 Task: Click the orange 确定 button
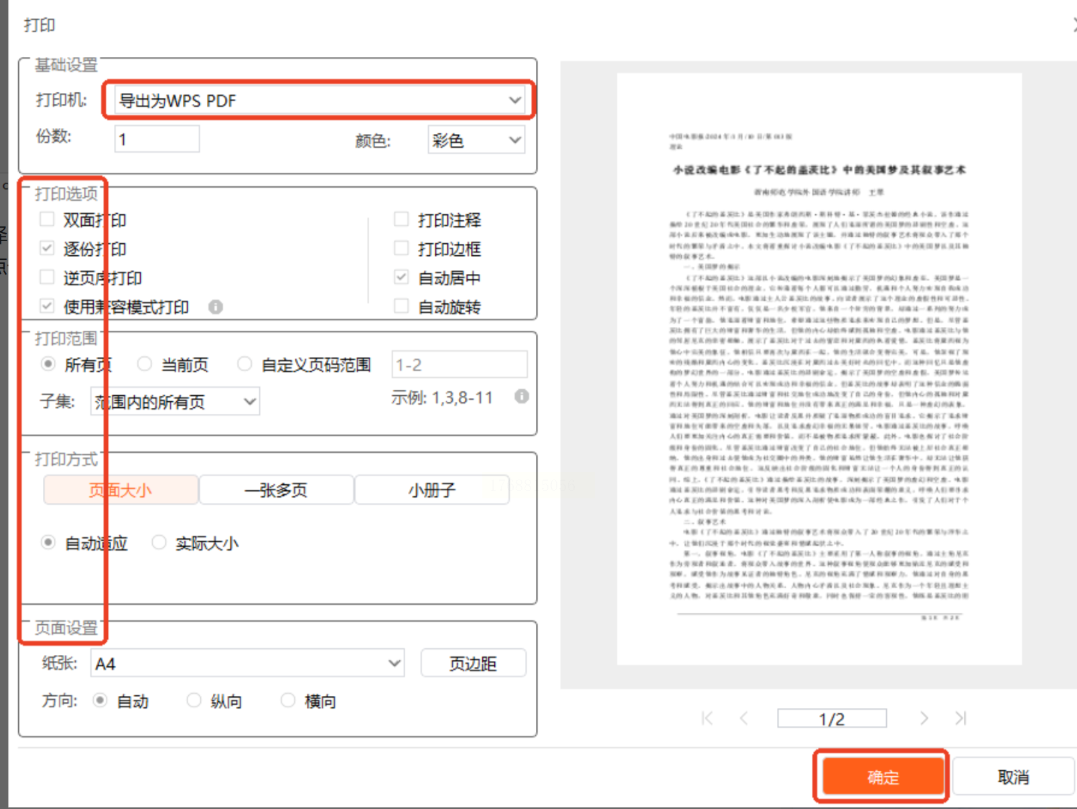(883, 777)
